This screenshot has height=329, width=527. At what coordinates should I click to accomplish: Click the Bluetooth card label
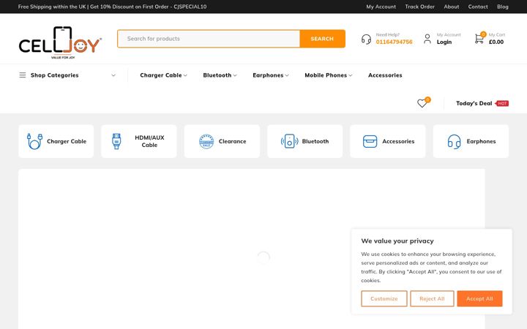click(x=315, y=141)
